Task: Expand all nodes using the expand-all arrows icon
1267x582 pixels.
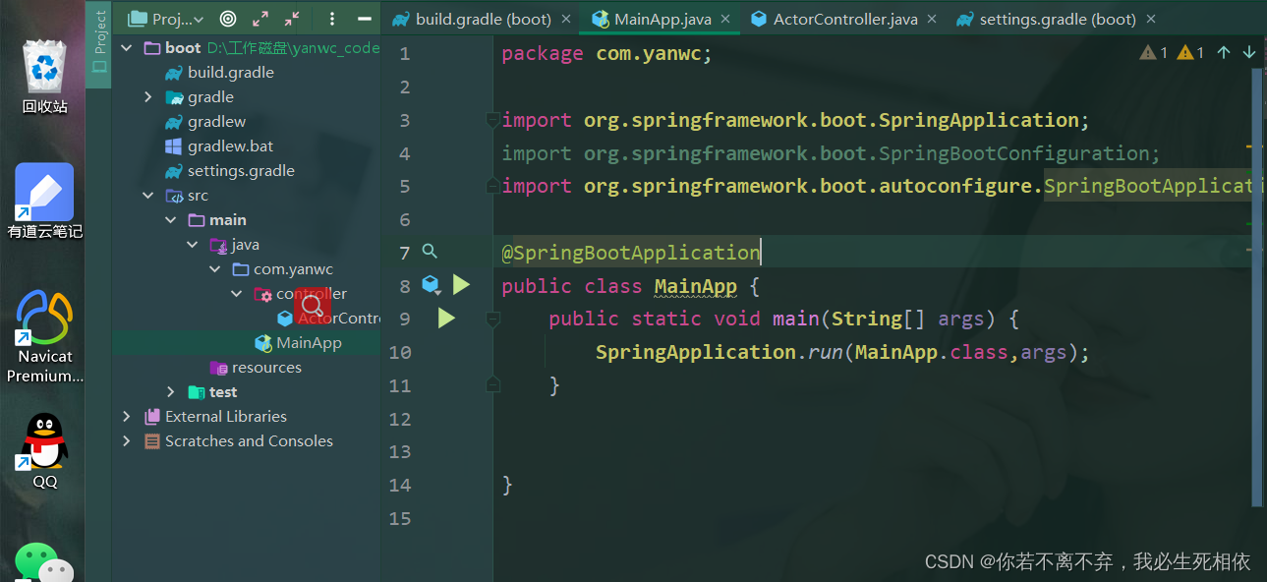Action: click(259, 18)
